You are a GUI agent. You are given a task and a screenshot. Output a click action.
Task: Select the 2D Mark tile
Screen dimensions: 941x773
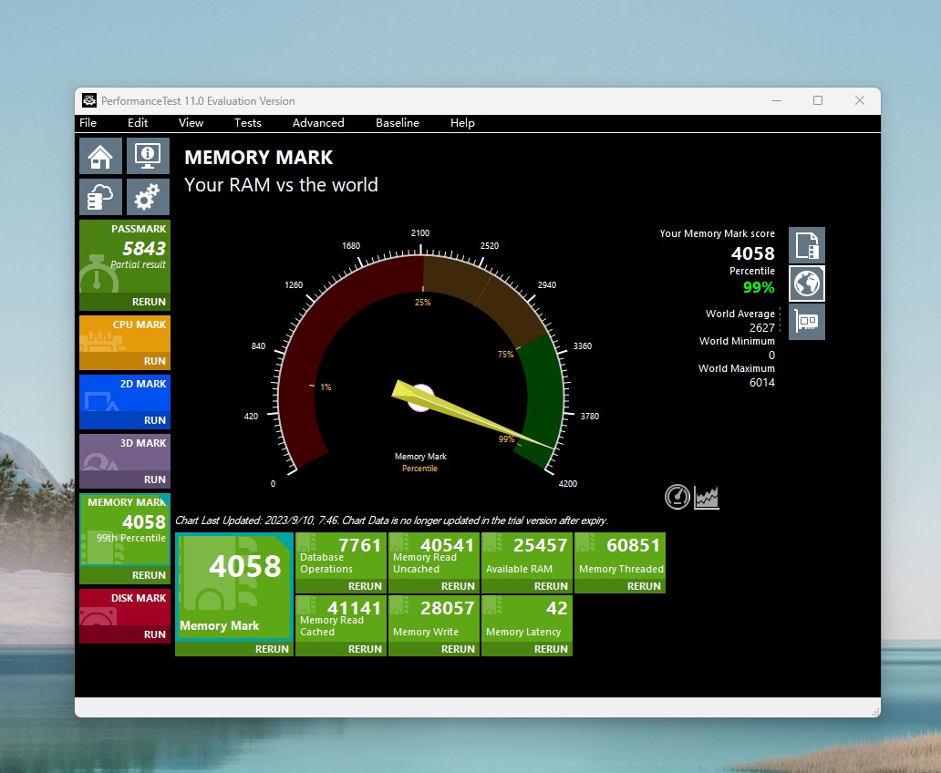[125, 394]
